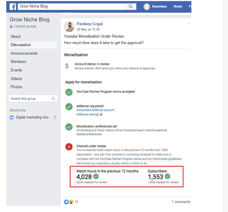Open the Events section

point(16,70)
